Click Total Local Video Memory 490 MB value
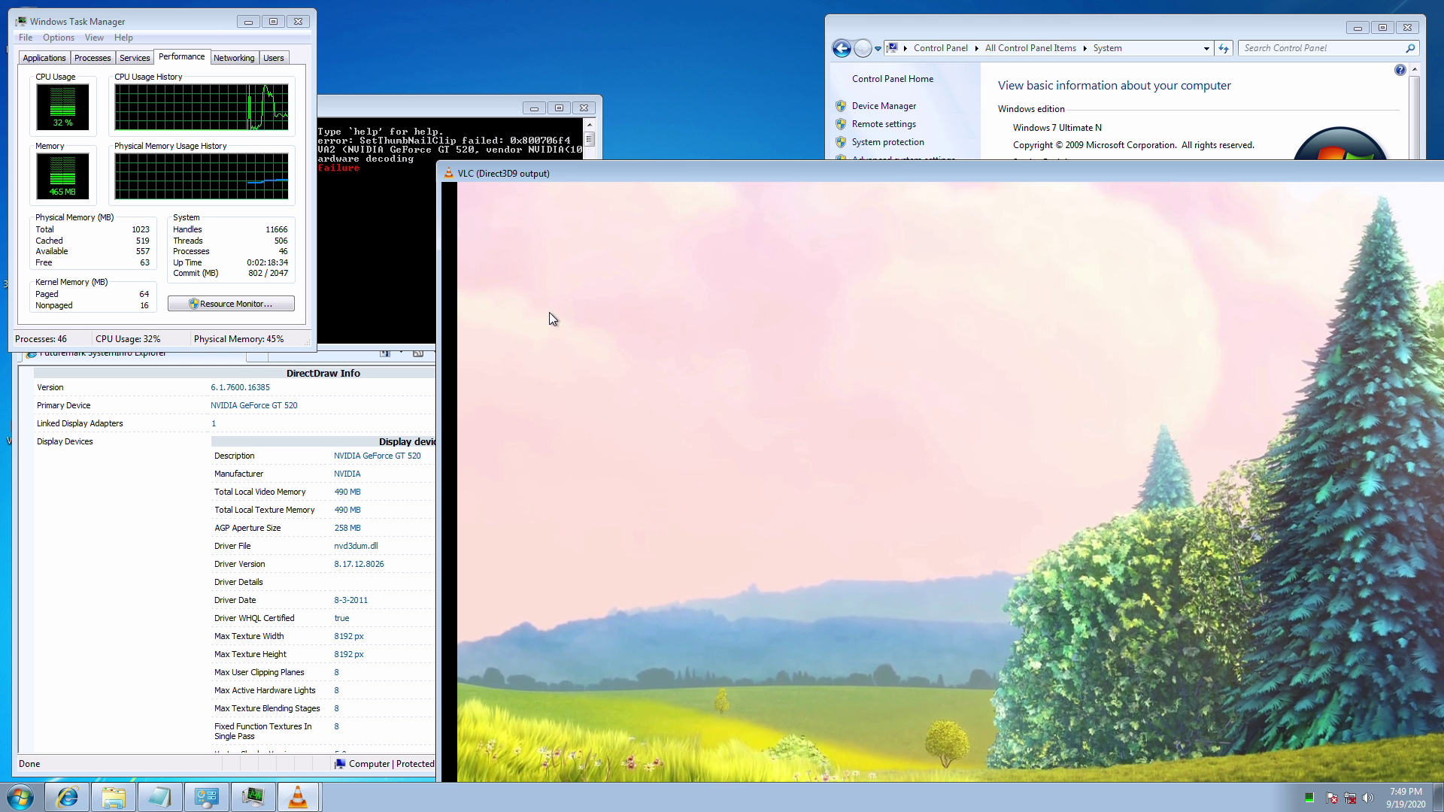 [347, 492]
